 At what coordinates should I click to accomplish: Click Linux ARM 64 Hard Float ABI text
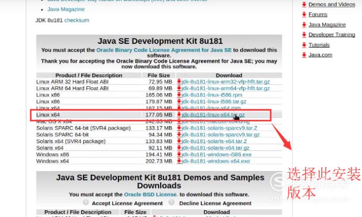pos(72,88)
